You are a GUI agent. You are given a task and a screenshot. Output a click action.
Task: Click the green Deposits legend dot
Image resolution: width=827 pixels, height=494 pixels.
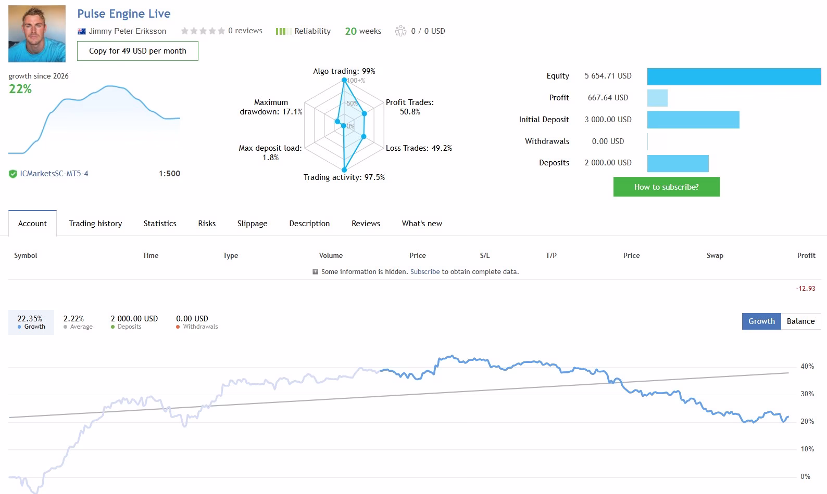tap(112, 327)
